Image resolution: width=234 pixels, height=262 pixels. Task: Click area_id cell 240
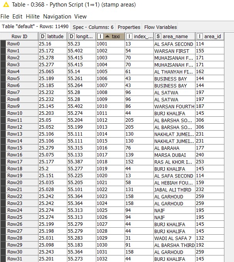[210, 155]
